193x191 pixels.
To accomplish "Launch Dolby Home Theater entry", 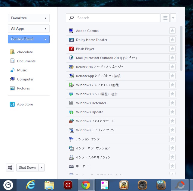I will (91, 40).
